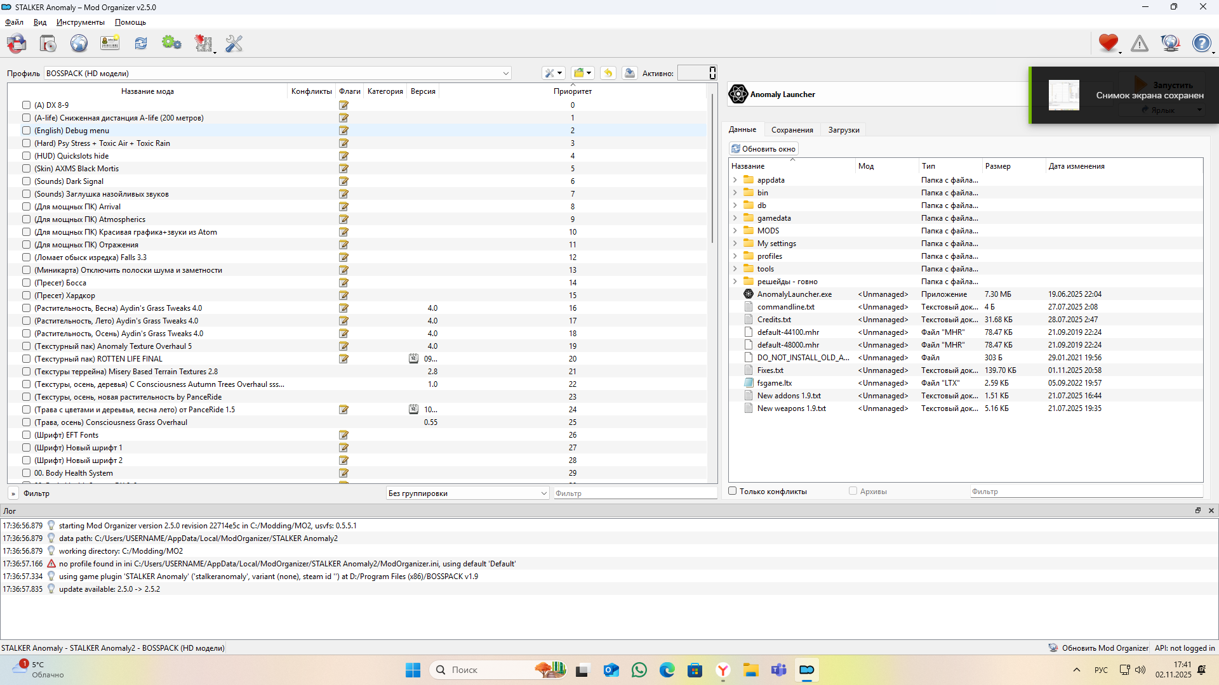The image size is (1219, 685).
Task: Click the restore backup yellow arrow icon
Action: coord(608,73)
